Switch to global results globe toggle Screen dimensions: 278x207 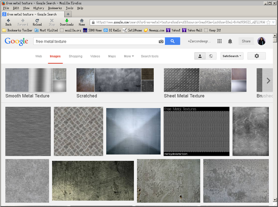(x=211, y=56)
